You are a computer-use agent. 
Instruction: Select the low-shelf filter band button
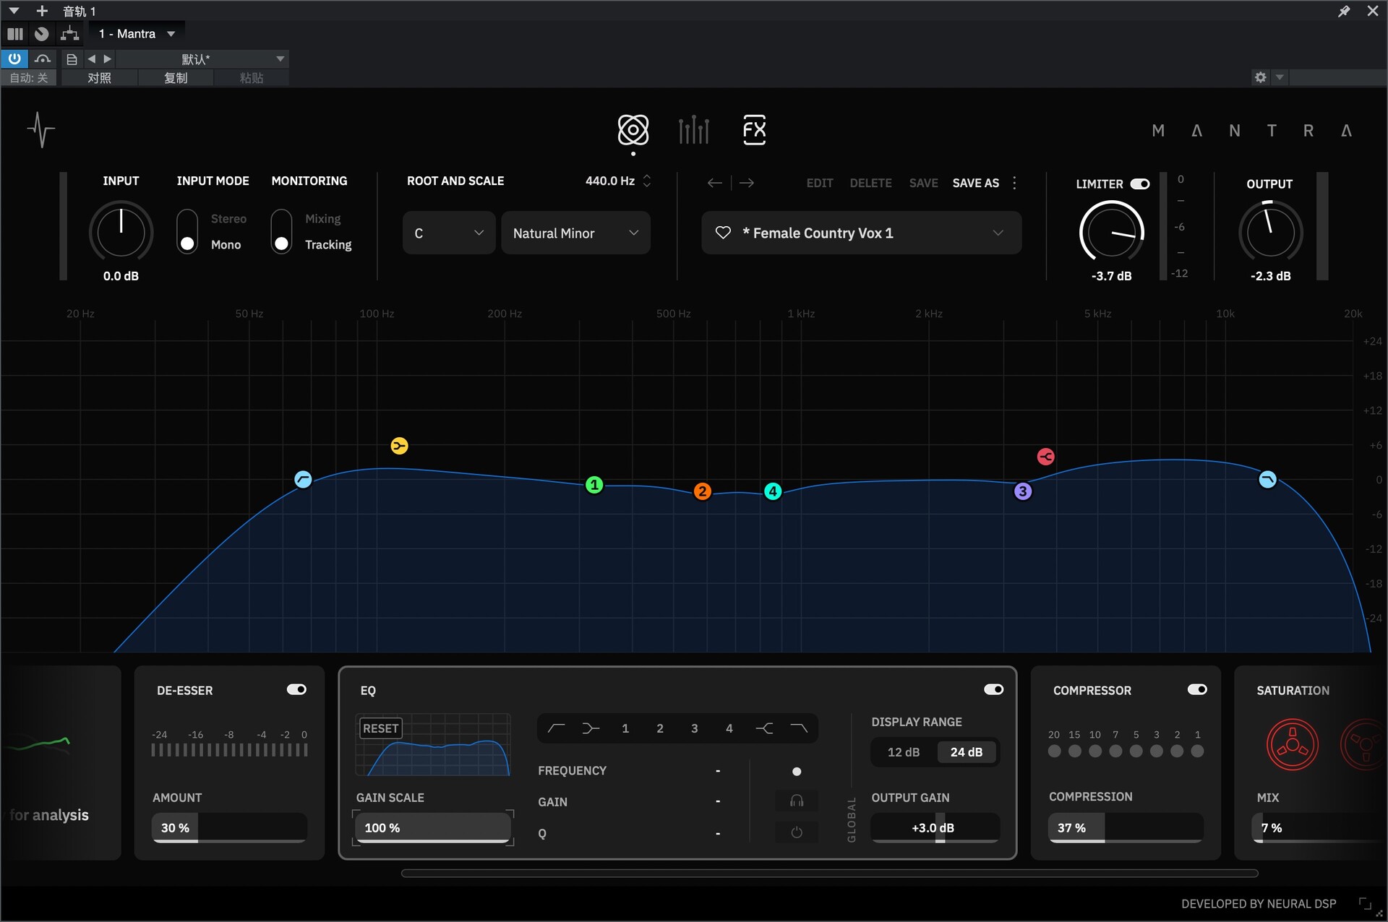(x=591, y=728)
